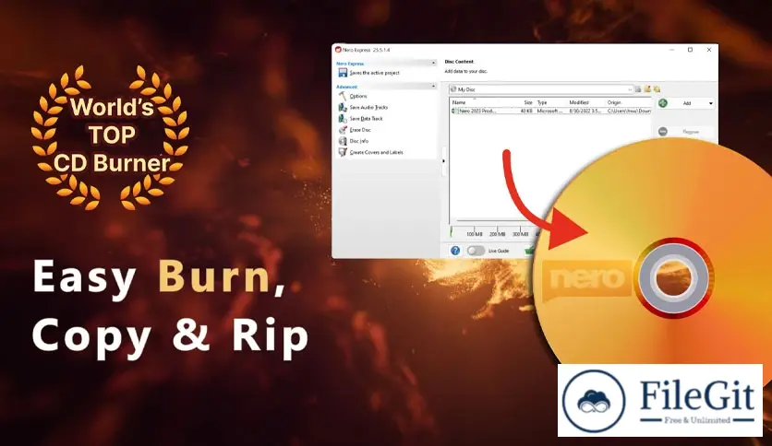
Task: Click the Nero Express title bar icon
Action: click(x=338, y=50)
